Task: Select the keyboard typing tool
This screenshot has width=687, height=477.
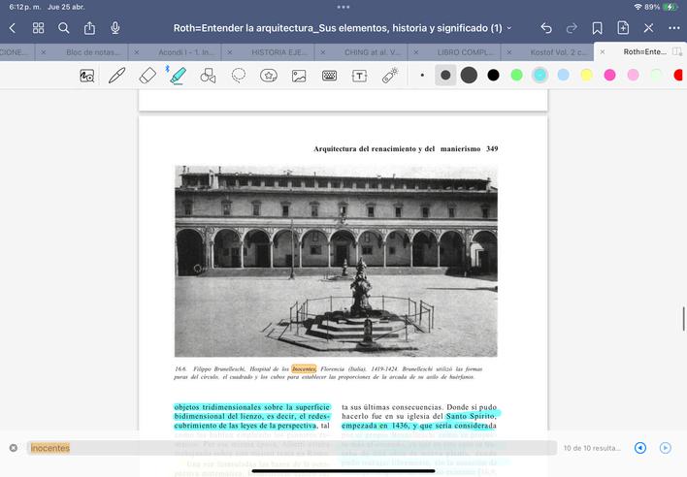Action: point(329,76)
